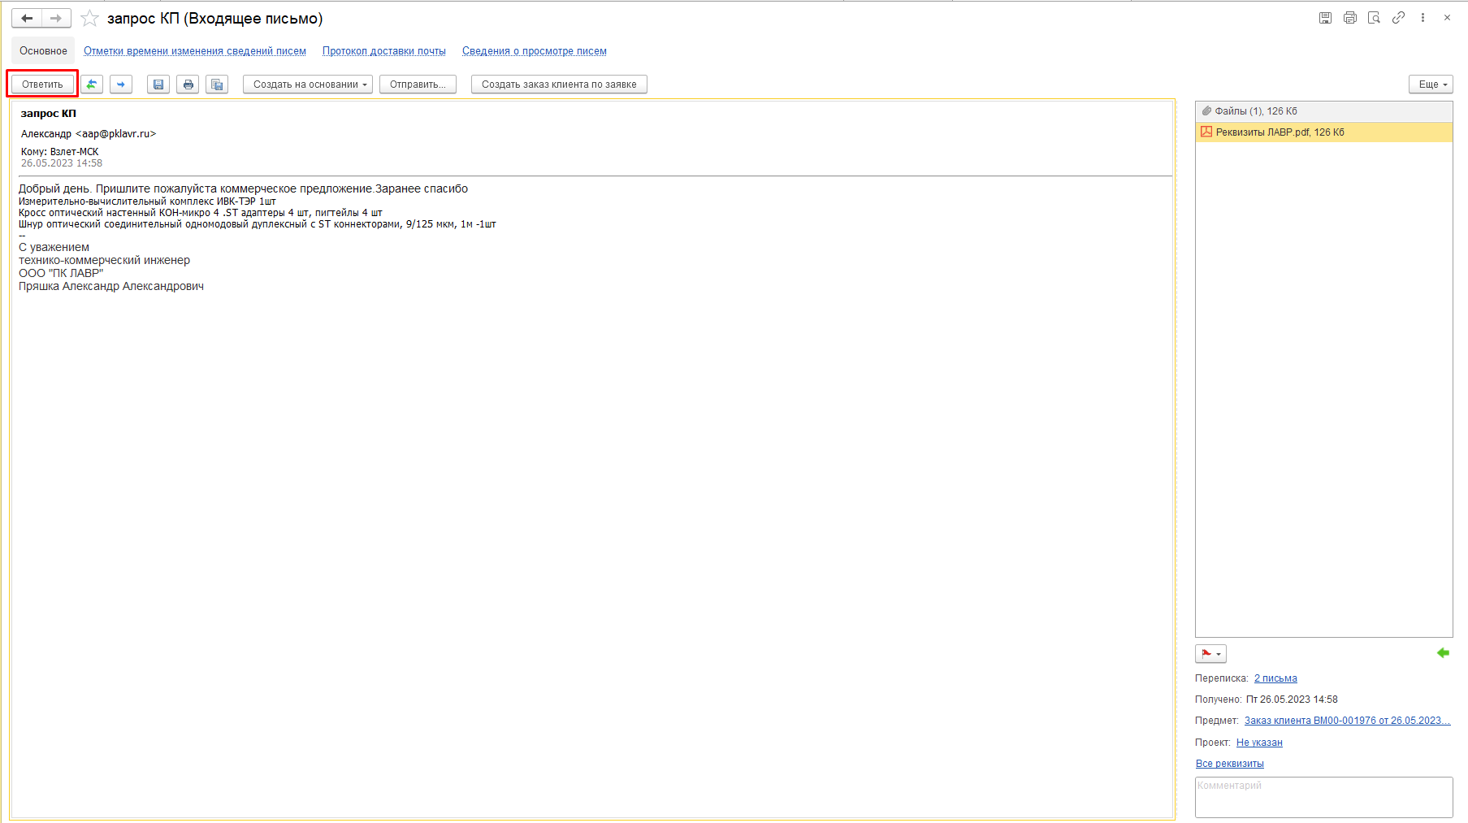Open the three-dot options menu

[1423, 18]
